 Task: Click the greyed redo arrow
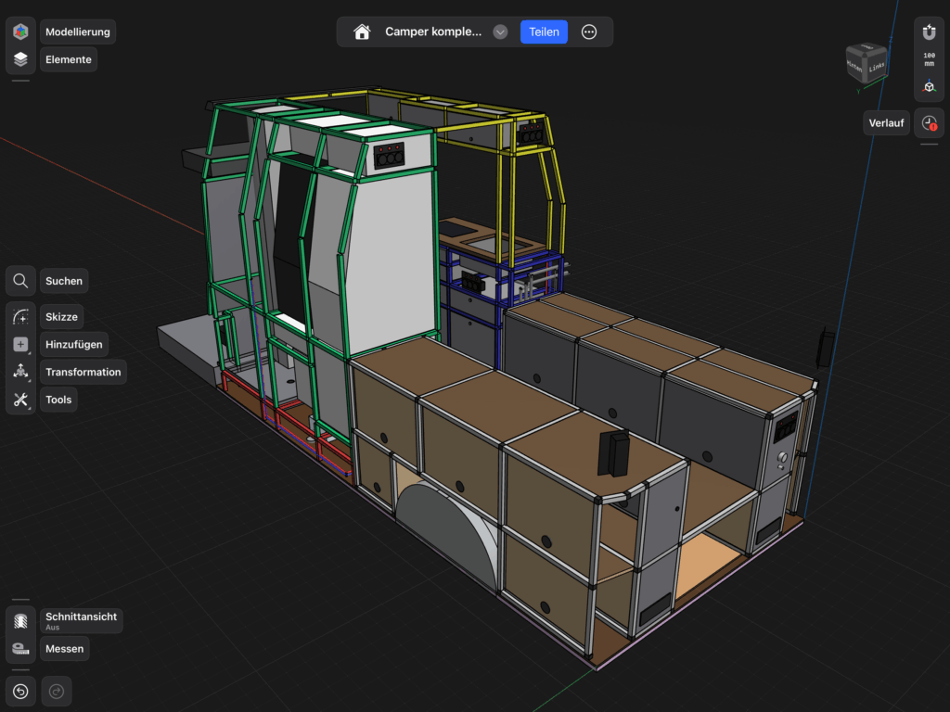point(57,691)
